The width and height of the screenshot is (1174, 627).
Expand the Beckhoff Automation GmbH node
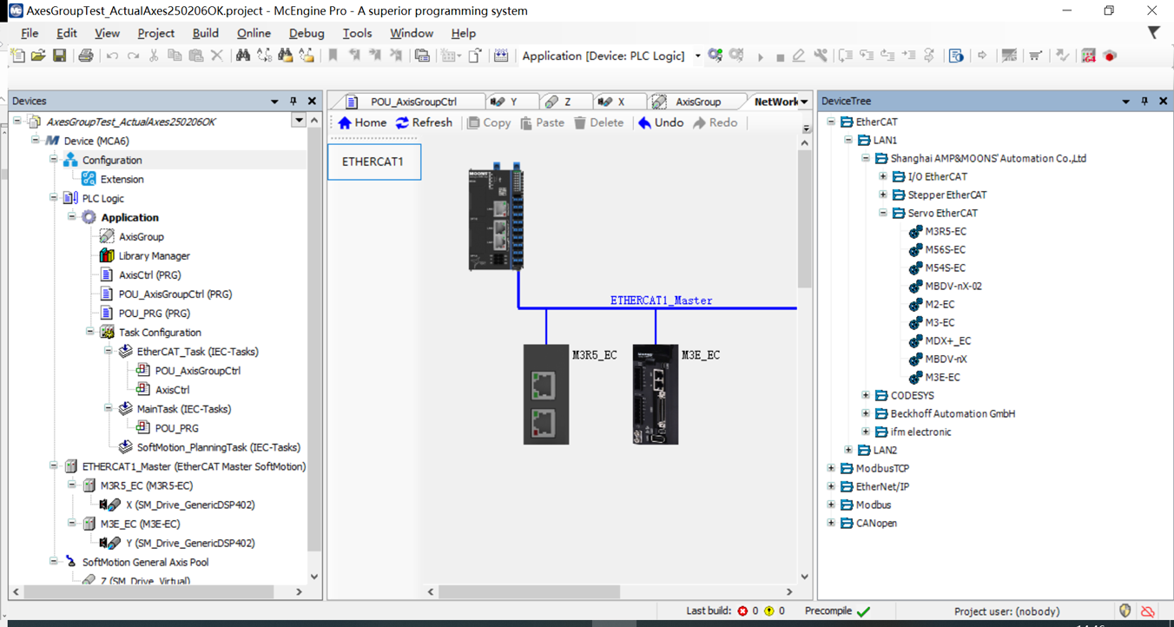point(866,413)
